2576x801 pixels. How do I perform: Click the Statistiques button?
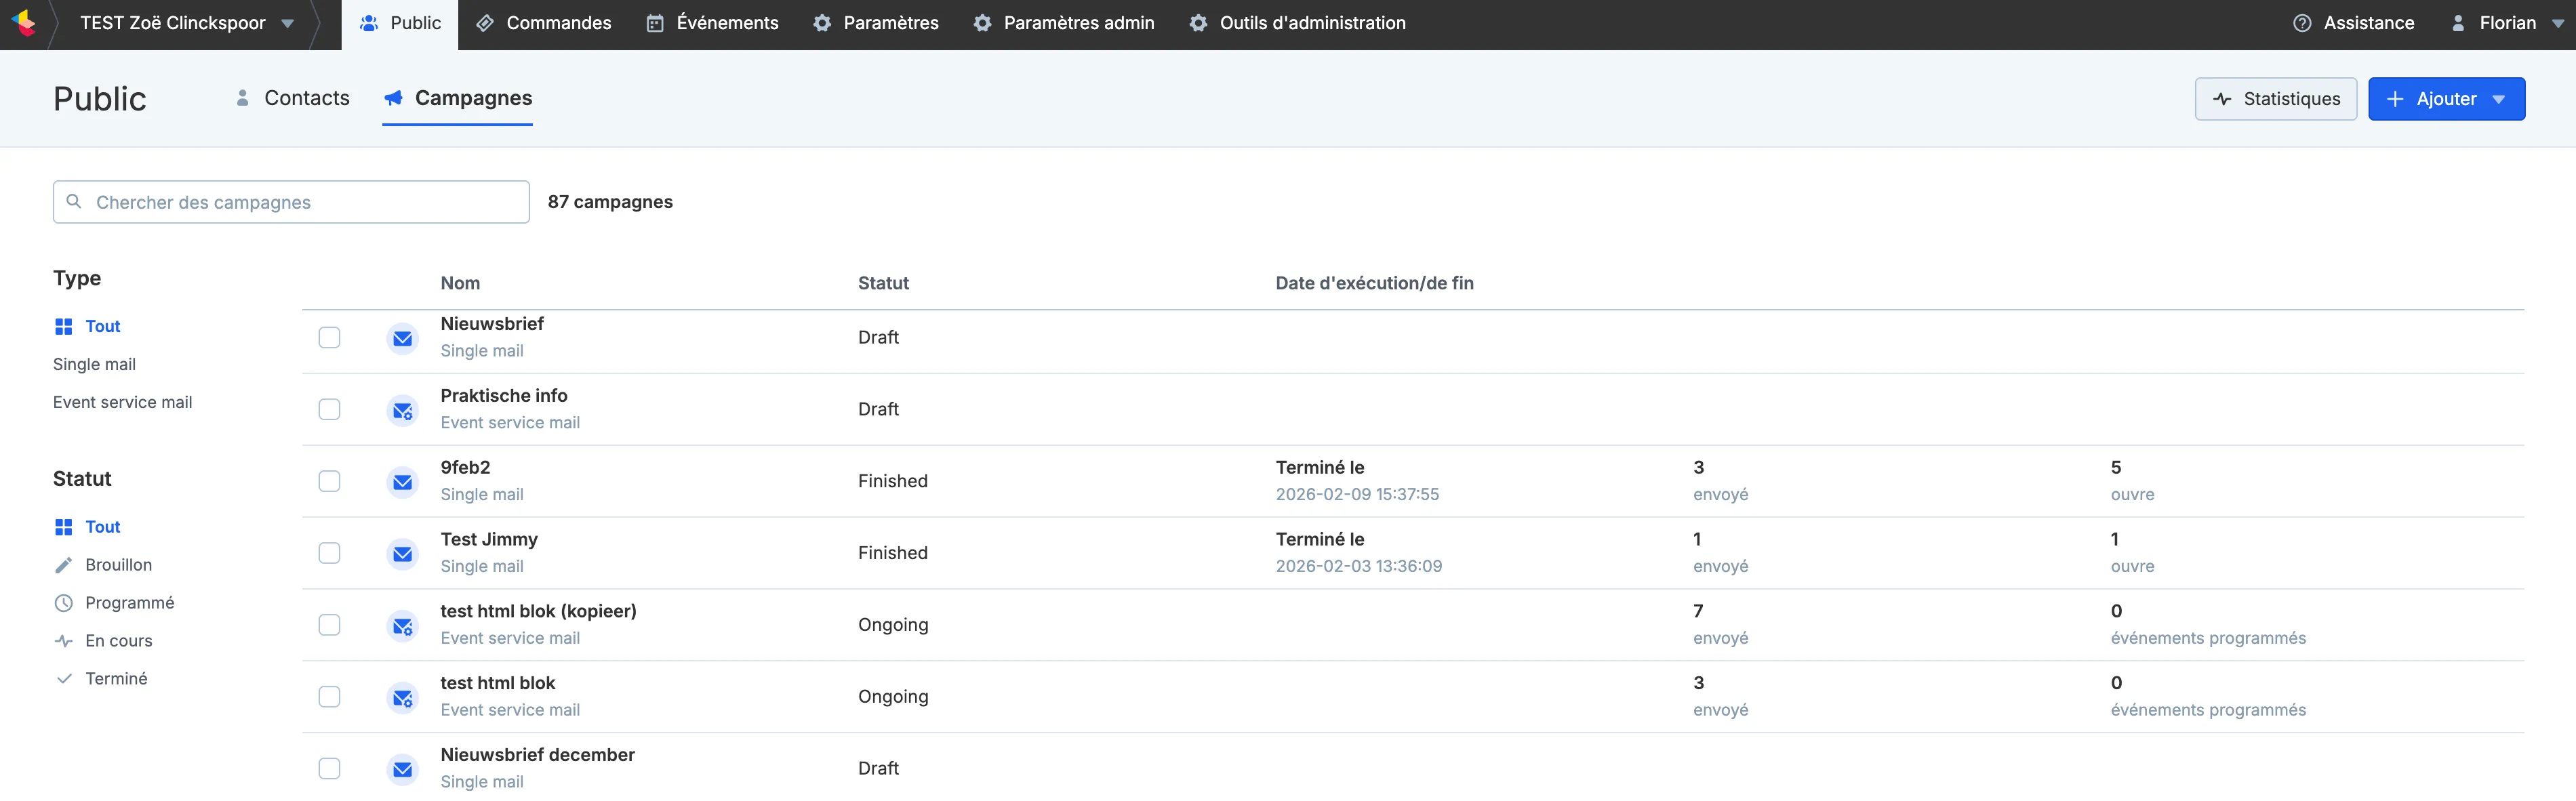[2276, 99]
